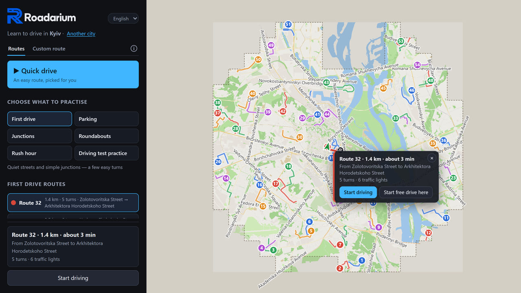Select route marker 15 on map
Image resolution: width=521 pixels, height=293 pixels.
[x=263, y=206]
